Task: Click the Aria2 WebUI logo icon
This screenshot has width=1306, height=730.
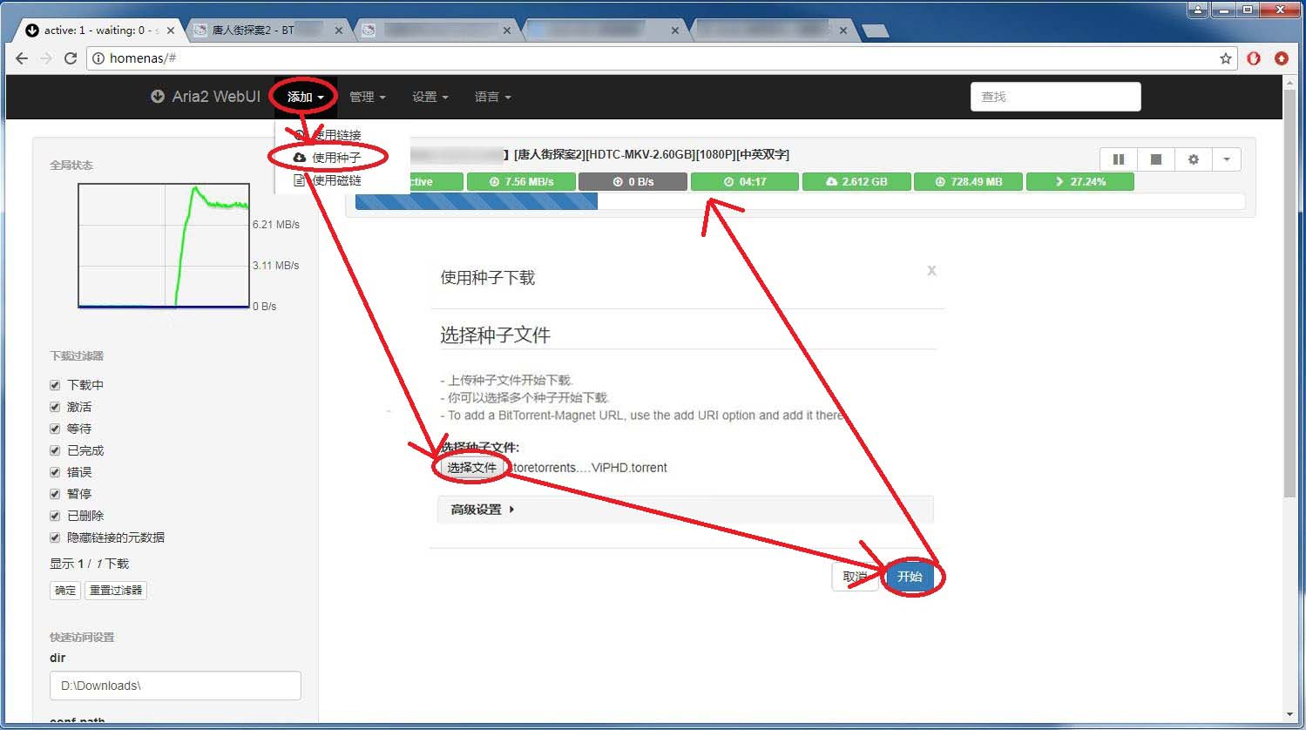Action: [x=157, y=97]
